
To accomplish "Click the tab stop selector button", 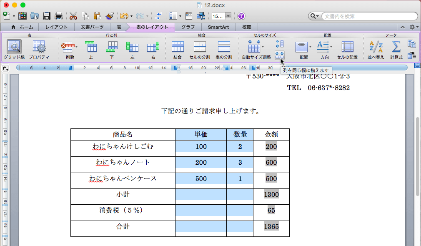I will pos(5,68).
